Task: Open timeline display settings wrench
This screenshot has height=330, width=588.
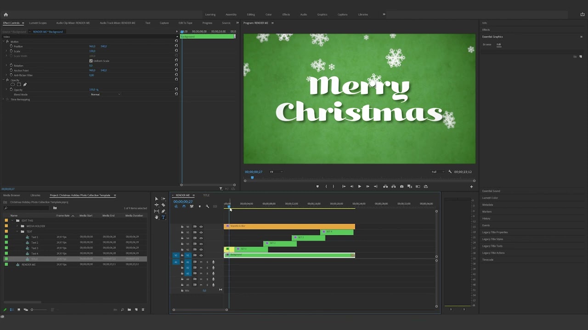Action: click(x=207, y=207)
